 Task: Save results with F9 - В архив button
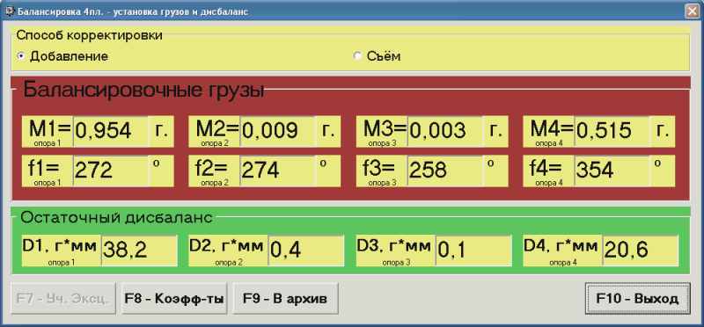click(x=285, y=299)
